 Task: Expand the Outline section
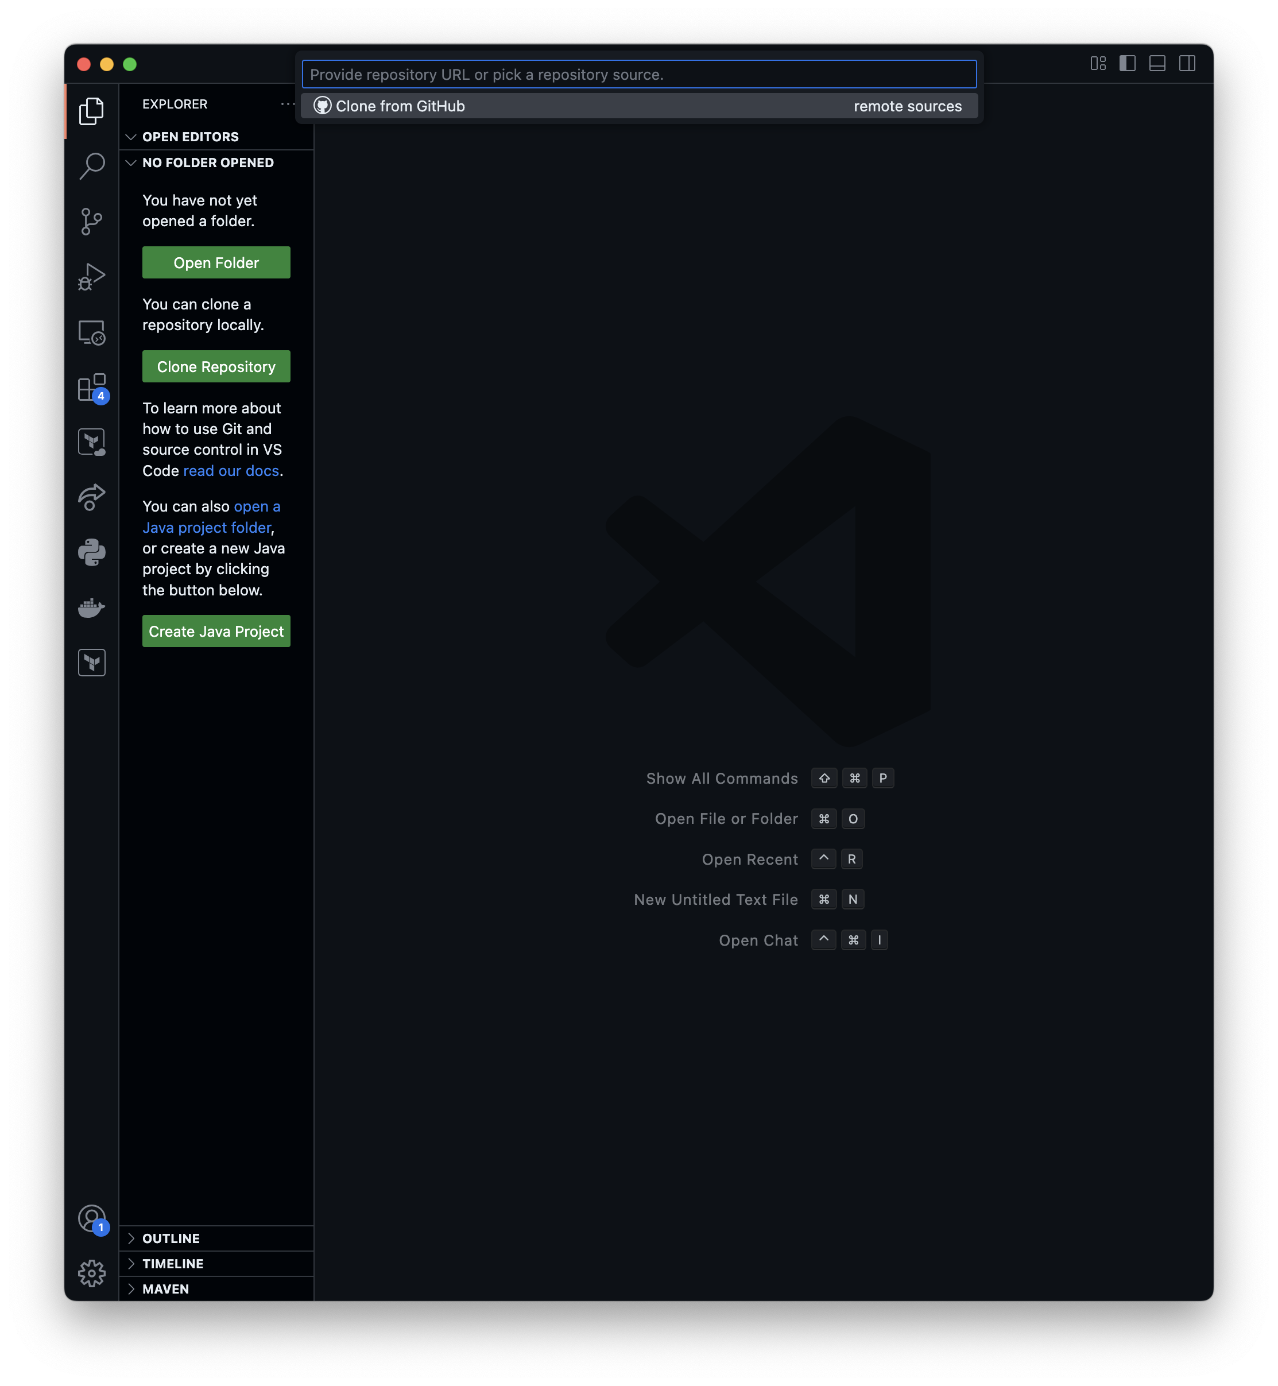[x=171, y=1238]
